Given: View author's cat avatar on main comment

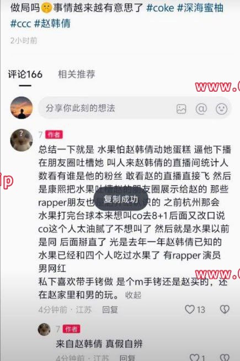Looking at the screenshot, I should click(22, 140).
